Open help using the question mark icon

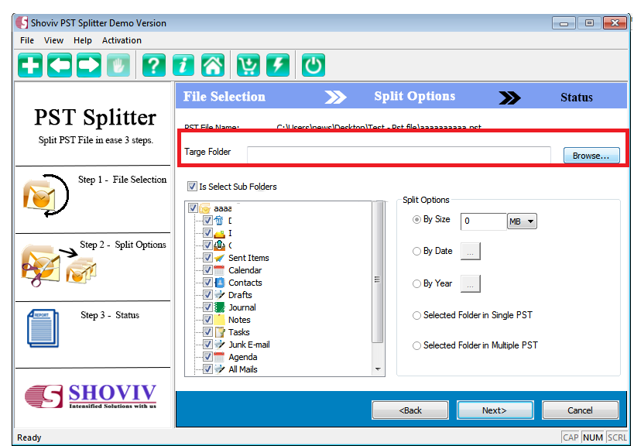[153, 65]
